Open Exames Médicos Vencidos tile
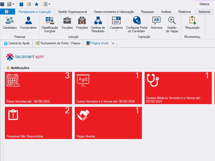The width and height of the screenshot is (215, 161). (x=178, y=88)
